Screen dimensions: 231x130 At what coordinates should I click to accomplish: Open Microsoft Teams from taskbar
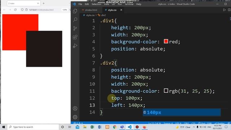122,127
